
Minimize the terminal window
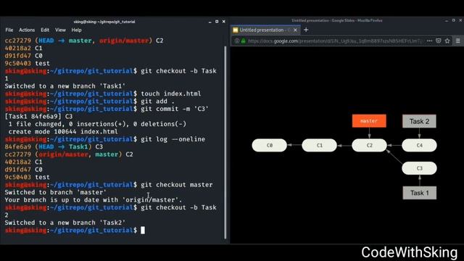pos(210,22)
